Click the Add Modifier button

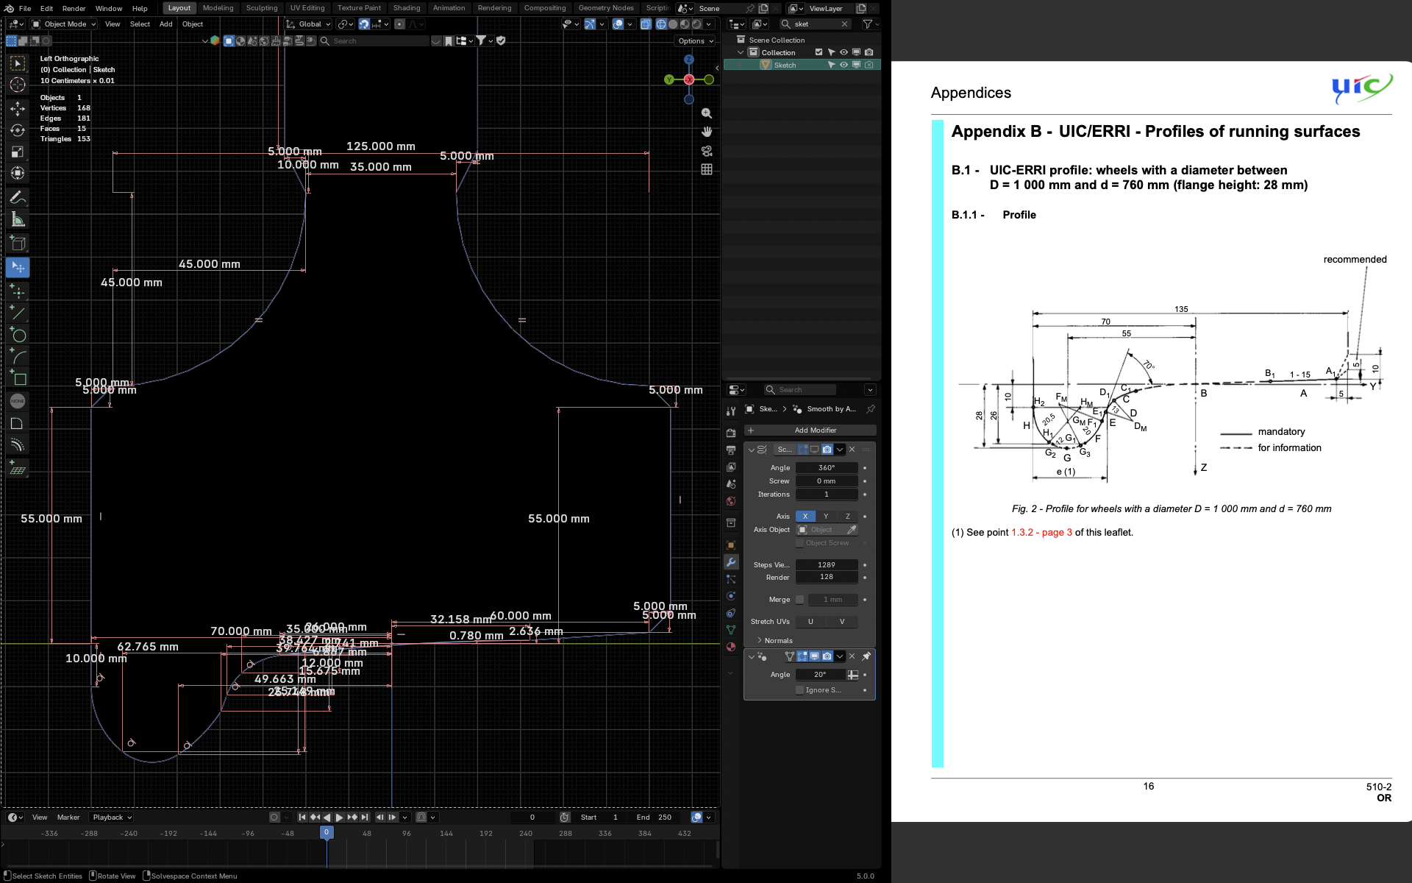(x=810, y=430)
